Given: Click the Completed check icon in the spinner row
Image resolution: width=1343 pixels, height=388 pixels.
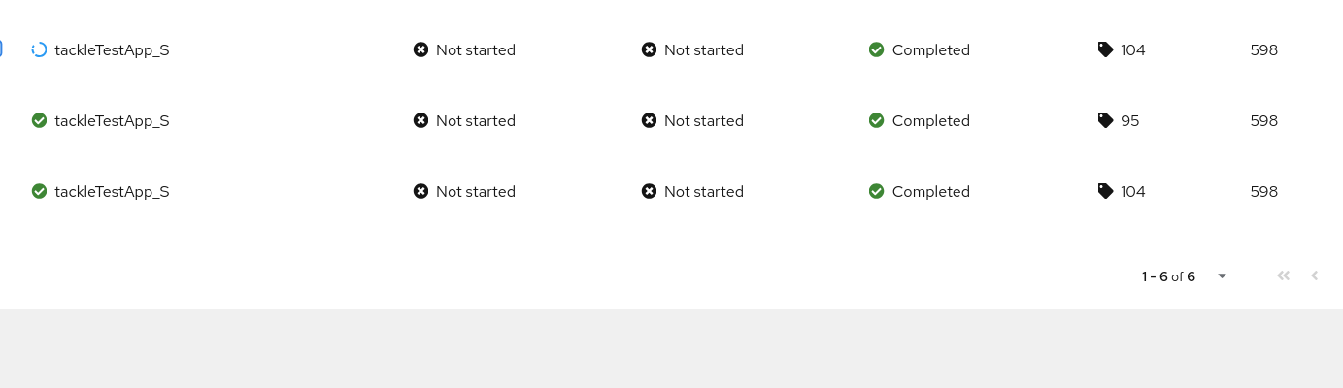Looking at the screenshot, I should click(x=876, y=49).
